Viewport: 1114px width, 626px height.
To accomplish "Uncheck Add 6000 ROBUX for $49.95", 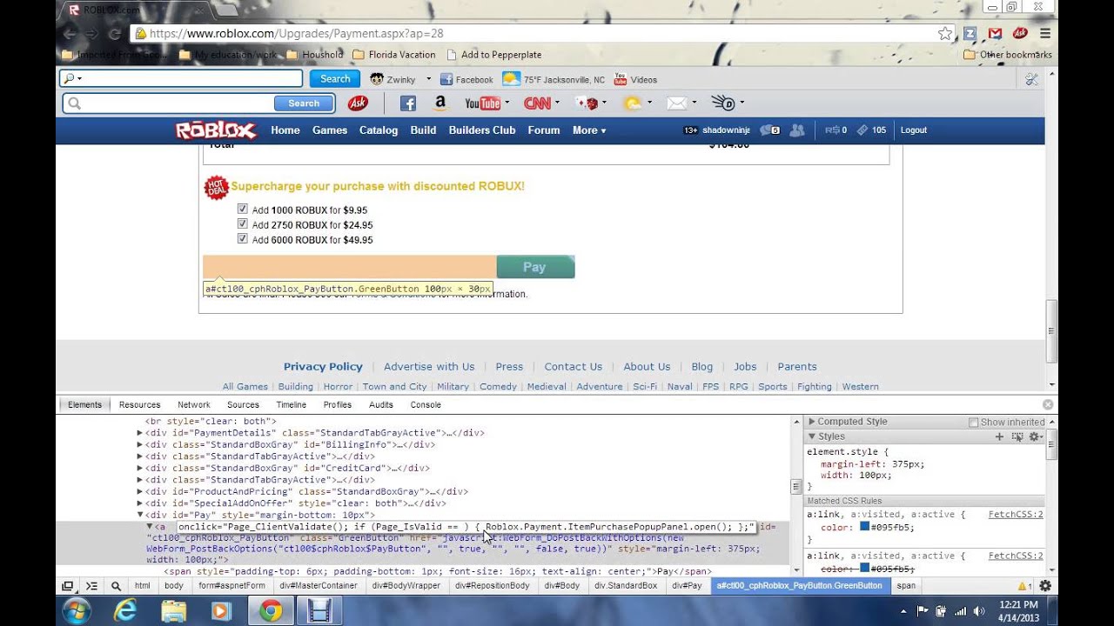I will tap(243, 239).
